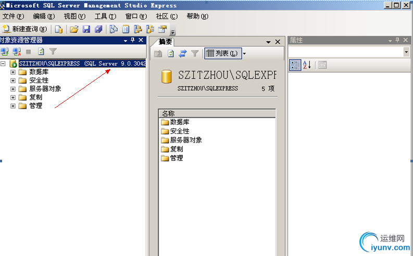Open Properties panel window position dropdown
This screenshot has width=413, height=256.
[x=390, y=41]
